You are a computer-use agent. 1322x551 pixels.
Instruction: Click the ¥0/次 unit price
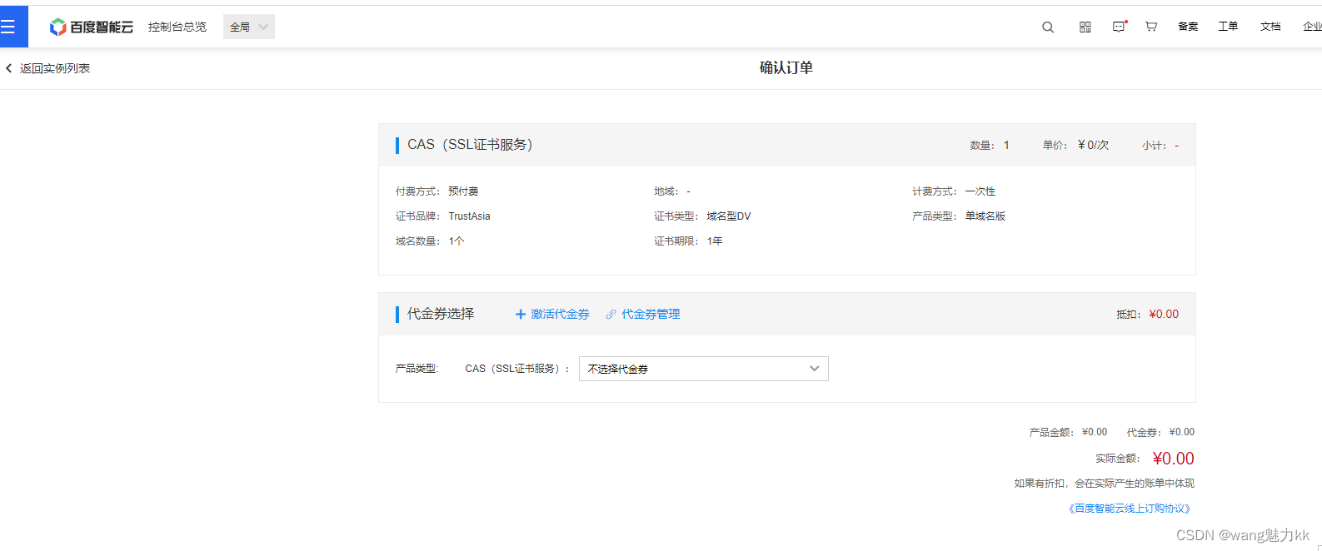(1093, 146)
